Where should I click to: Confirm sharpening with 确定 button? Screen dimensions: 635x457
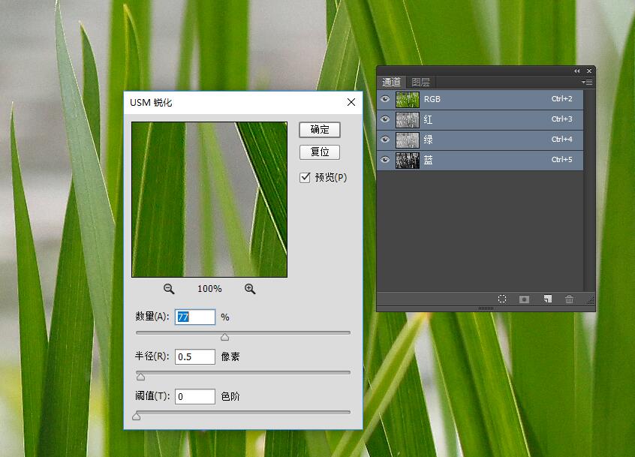pos(320,130)
